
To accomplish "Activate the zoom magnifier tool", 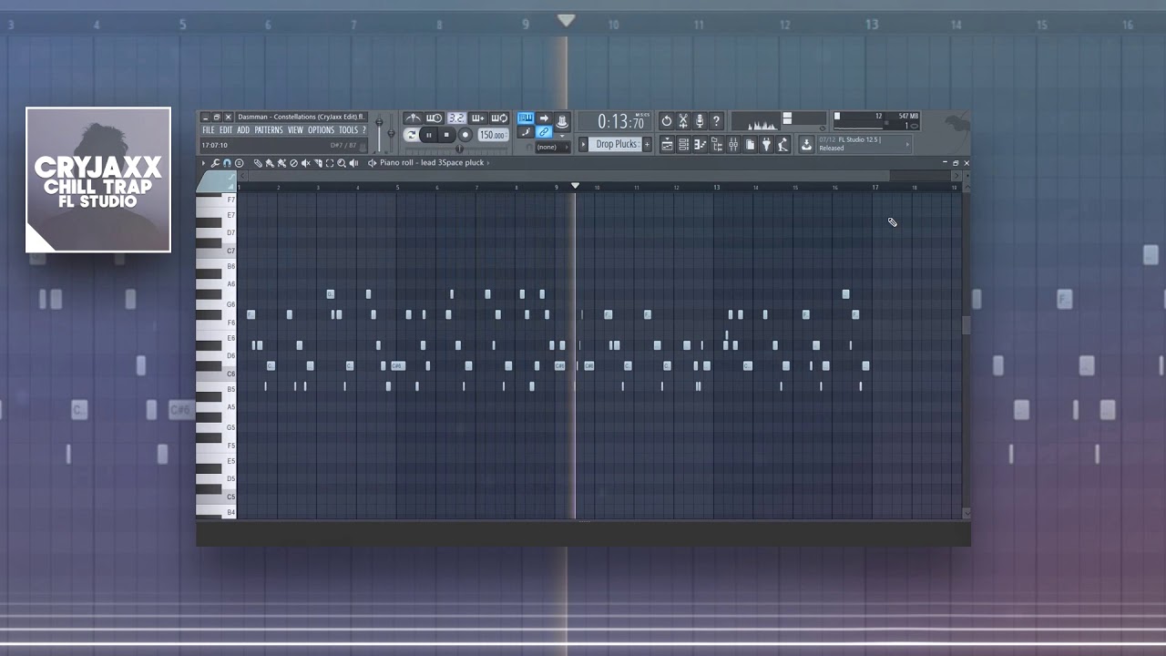I will click(342, 163).
